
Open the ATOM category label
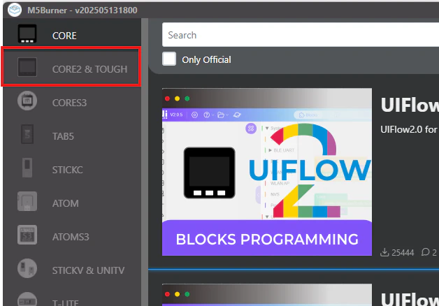tap(66, 203)
